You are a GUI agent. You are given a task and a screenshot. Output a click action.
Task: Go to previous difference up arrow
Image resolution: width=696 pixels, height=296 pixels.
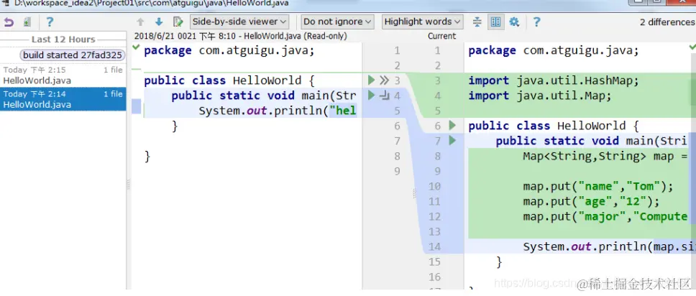click(x=141, y=22)
